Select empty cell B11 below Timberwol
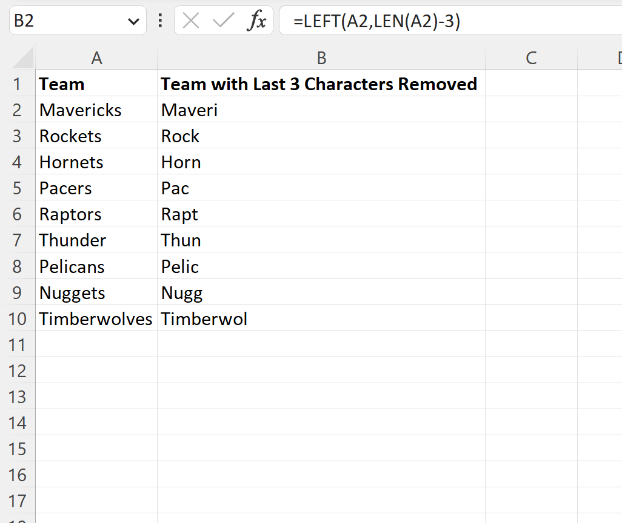 pos(321,345)
